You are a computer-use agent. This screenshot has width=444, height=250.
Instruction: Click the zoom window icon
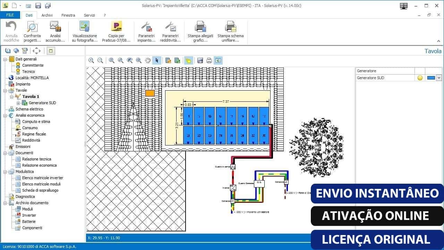click(121, 60)
